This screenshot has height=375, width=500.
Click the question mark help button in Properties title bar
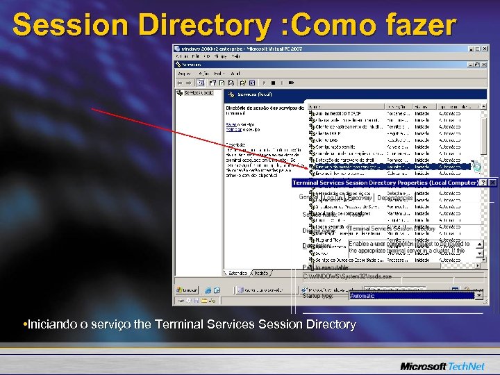[x=483, y=183]
